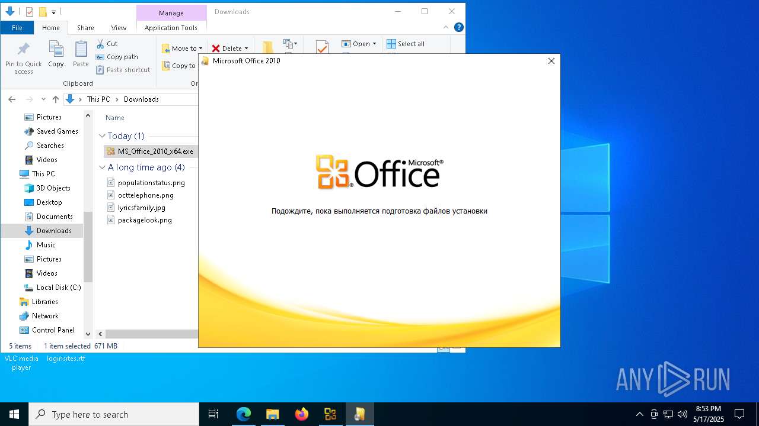759x426 pixels.
Task: Switch to the Home ribbon tab
Action: [x=51, y=28]
